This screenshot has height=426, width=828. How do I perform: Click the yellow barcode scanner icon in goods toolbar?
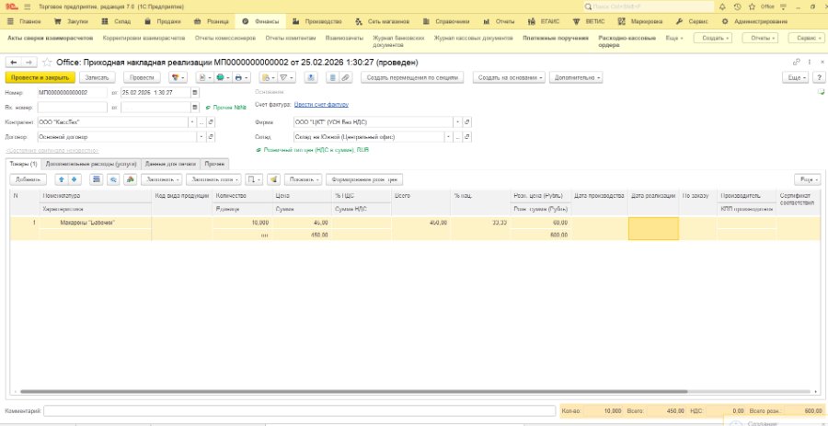pos(273,179)
